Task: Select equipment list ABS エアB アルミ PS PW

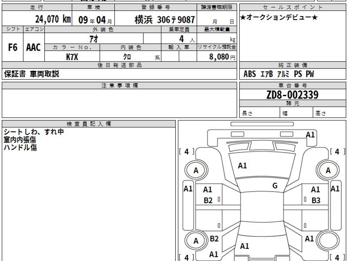Action: tap(279, 74)
